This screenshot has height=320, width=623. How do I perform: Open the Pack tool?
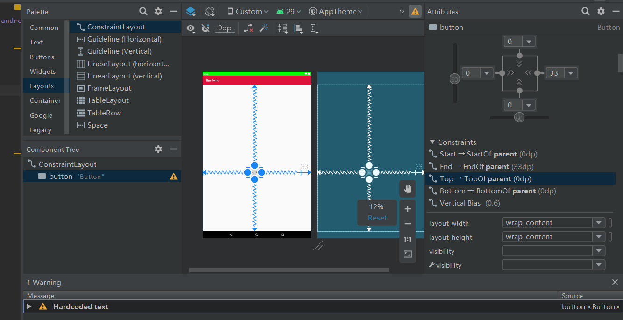pos(283,28)
